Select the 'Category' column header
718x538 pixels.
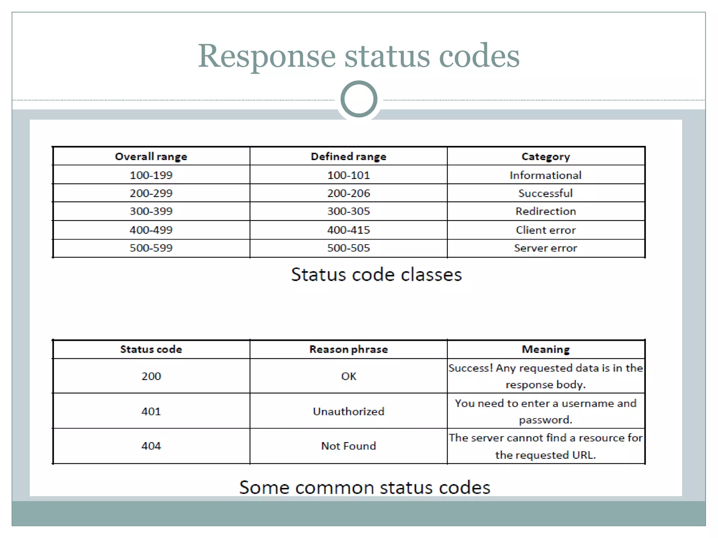click(546, 156)
